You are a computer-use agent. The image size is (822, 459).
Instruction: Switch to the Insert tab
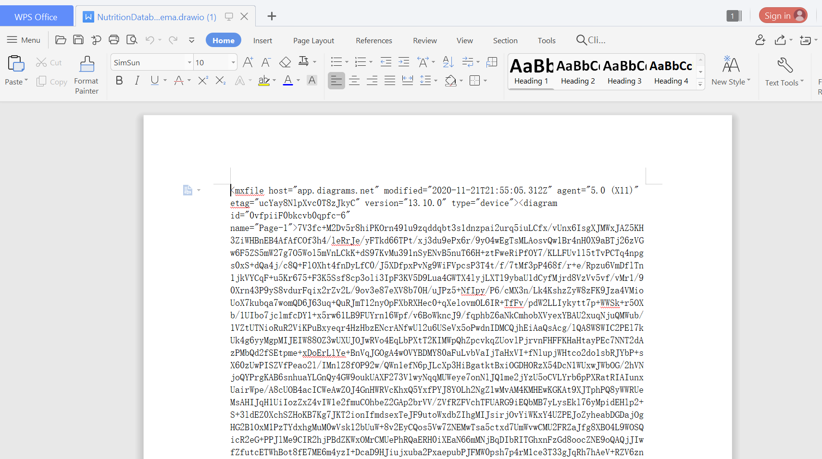tap(262, 40)
